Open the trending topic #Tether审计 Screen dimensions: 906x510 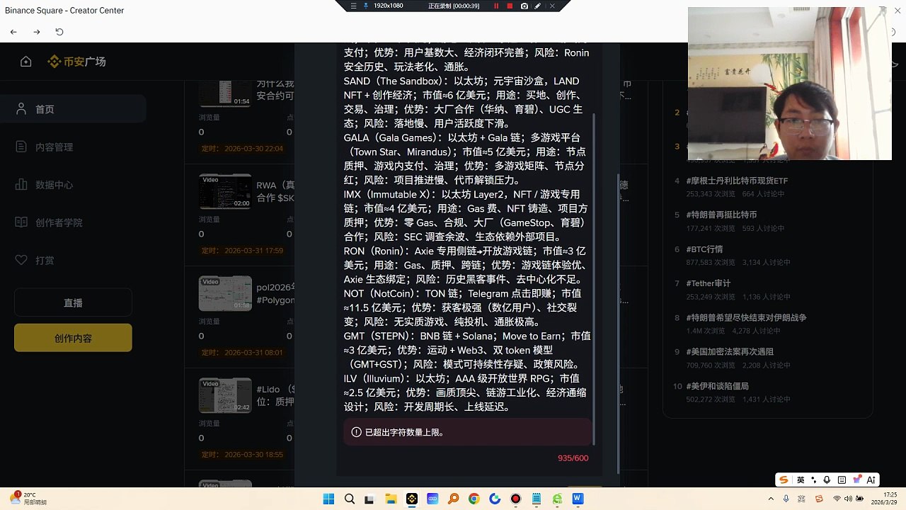point(709,283)
